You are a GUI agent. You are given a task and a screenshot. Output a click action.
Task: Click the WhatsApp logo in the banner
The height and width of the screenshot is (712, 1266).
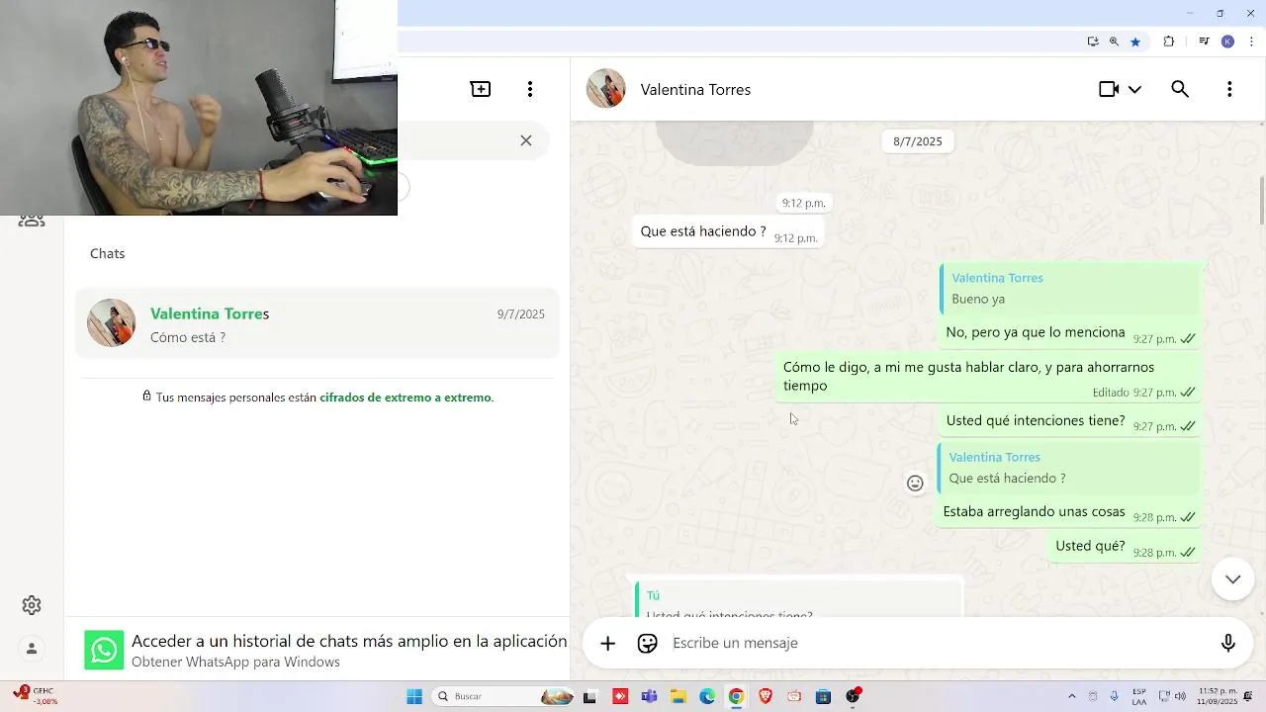[104, 650]
